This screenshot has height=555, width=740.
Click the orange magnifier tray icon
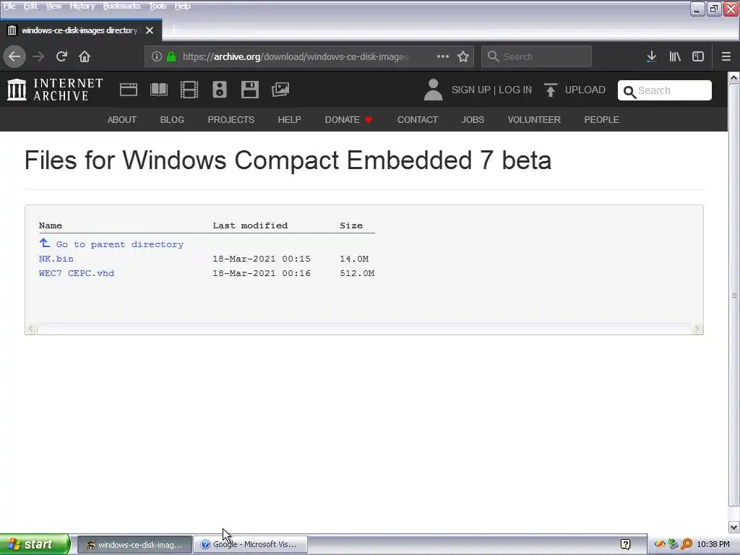pyautogui.click(x=687, y=545)
